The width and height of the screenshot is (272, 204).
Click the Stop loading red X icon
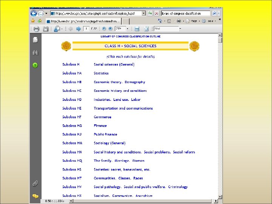(156, 13)
